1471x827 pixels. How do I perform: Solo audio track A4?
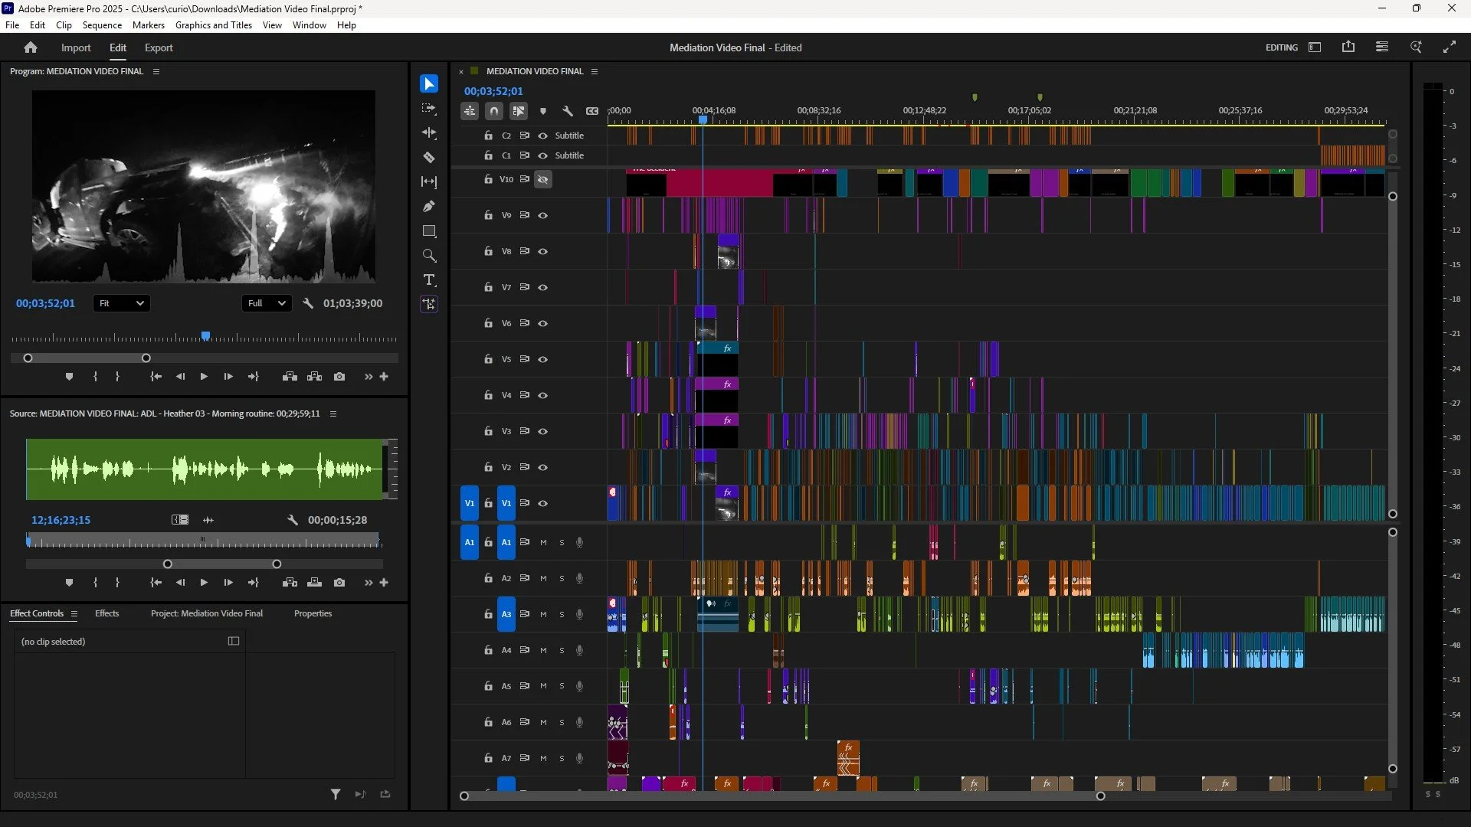(x=562, y=650)
